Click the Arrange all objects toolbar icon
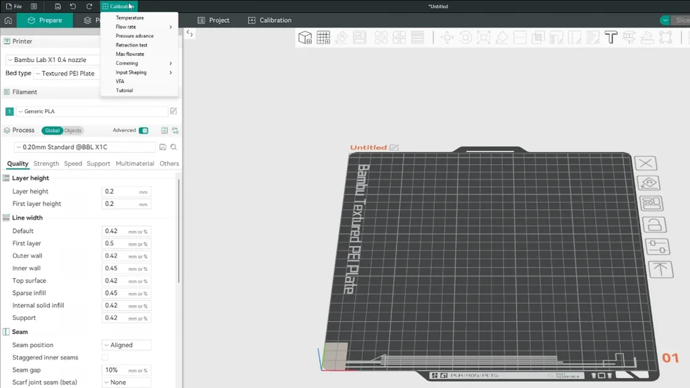The width and height of the screenshot is (690, 388). tap(360, 38)
